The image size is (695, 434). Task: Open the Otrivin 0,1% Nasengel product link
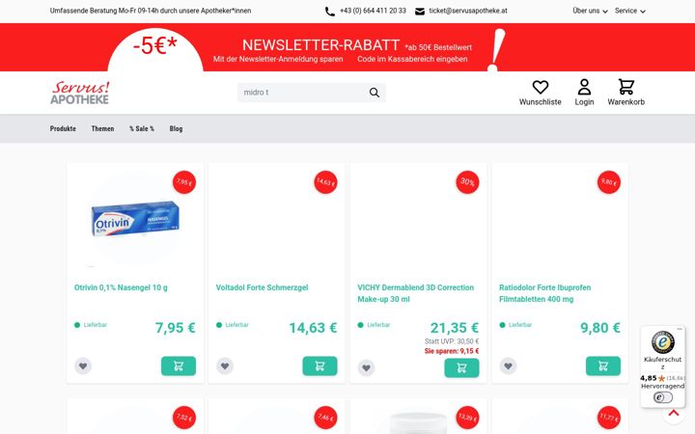(x=121, y=287)
